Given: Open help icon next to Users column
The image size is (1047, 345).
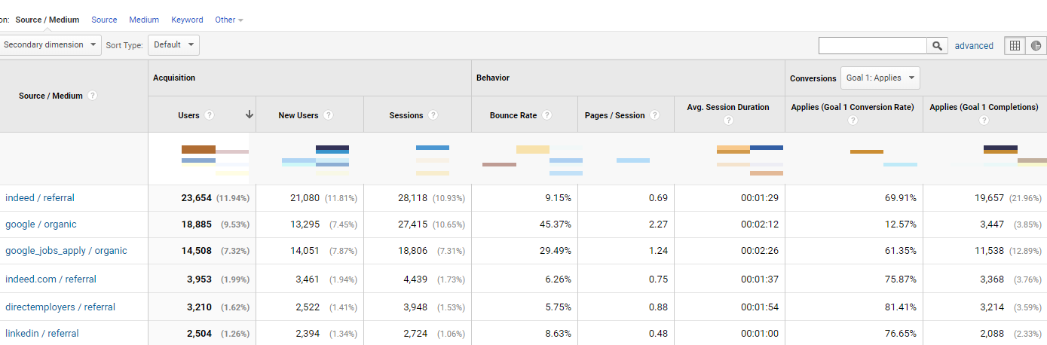Looking at the screenshot, I should 209,115.
